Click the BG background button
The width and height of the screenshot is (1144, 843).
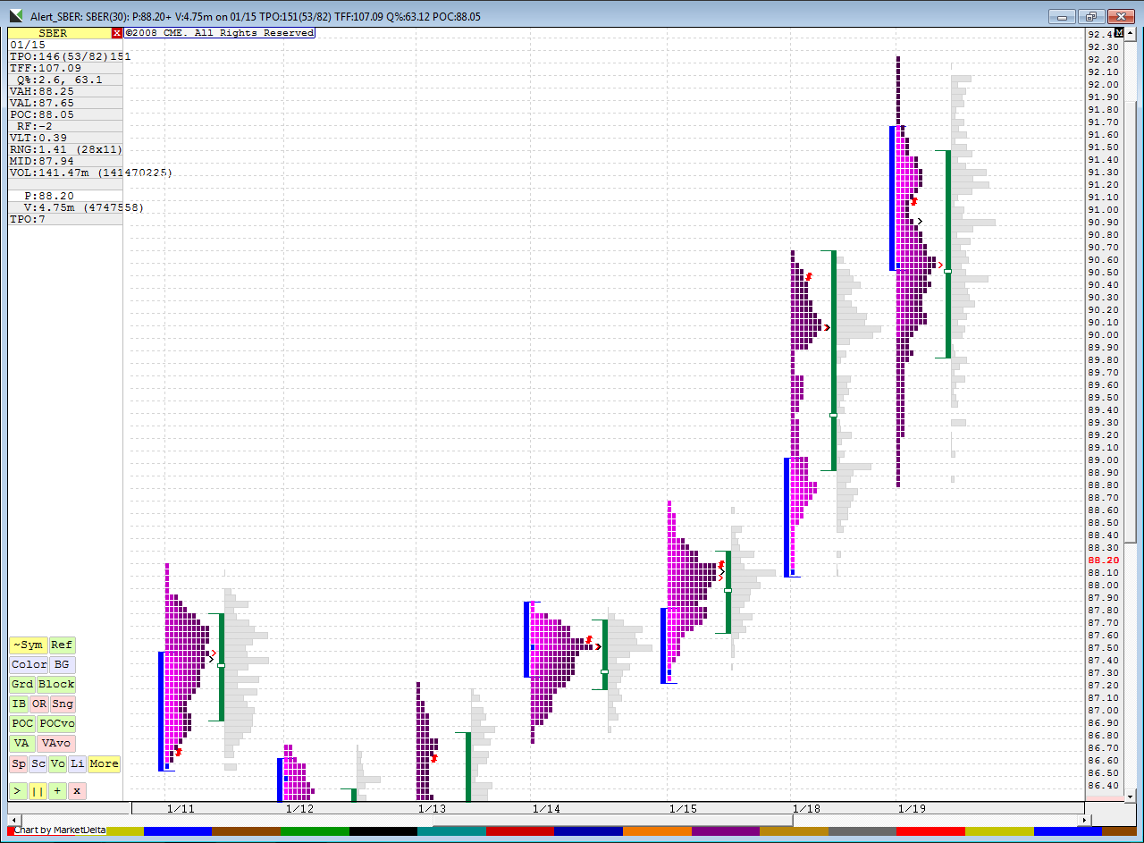(62, 665)
